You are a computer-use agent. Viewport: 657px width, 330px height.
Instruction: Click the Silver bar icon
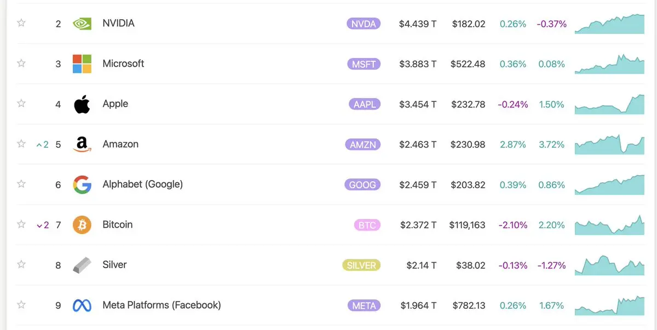tap(82, 265)
